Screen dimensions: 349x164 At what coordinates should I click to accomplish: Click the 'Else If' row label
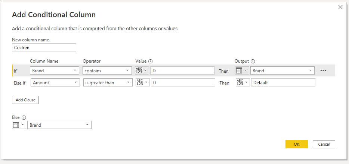pyautogui.click(x=19, y=83)
